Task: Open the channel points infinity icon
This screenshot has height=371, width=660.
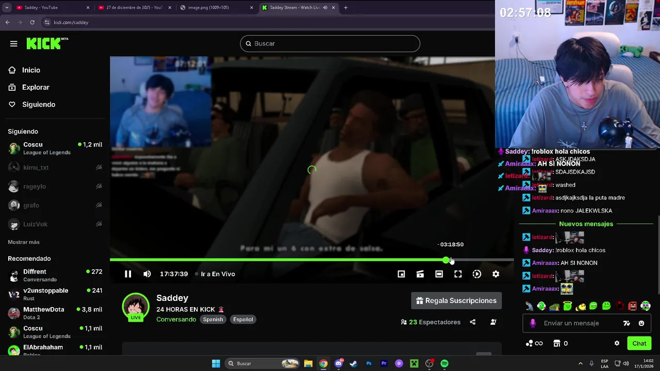Action: (534, 344)
